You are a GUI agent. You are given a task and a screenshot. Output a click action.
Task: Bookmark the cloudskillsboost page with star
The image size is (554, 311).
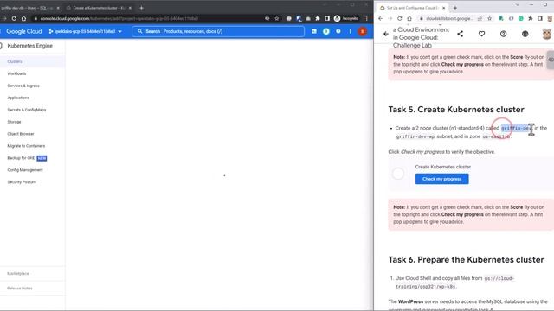[489, 18]
